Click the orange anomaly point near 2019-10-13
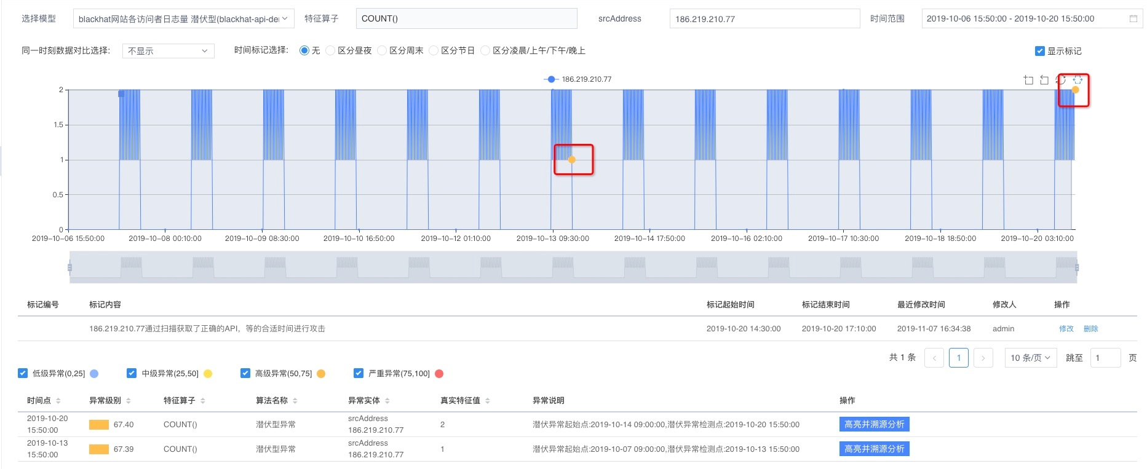The image size is (1147, 469). [x=571, y=160]
